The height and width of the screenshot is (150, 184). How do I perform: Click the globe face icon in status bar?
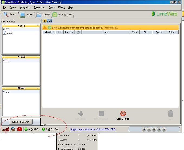[x=13, y=129]
